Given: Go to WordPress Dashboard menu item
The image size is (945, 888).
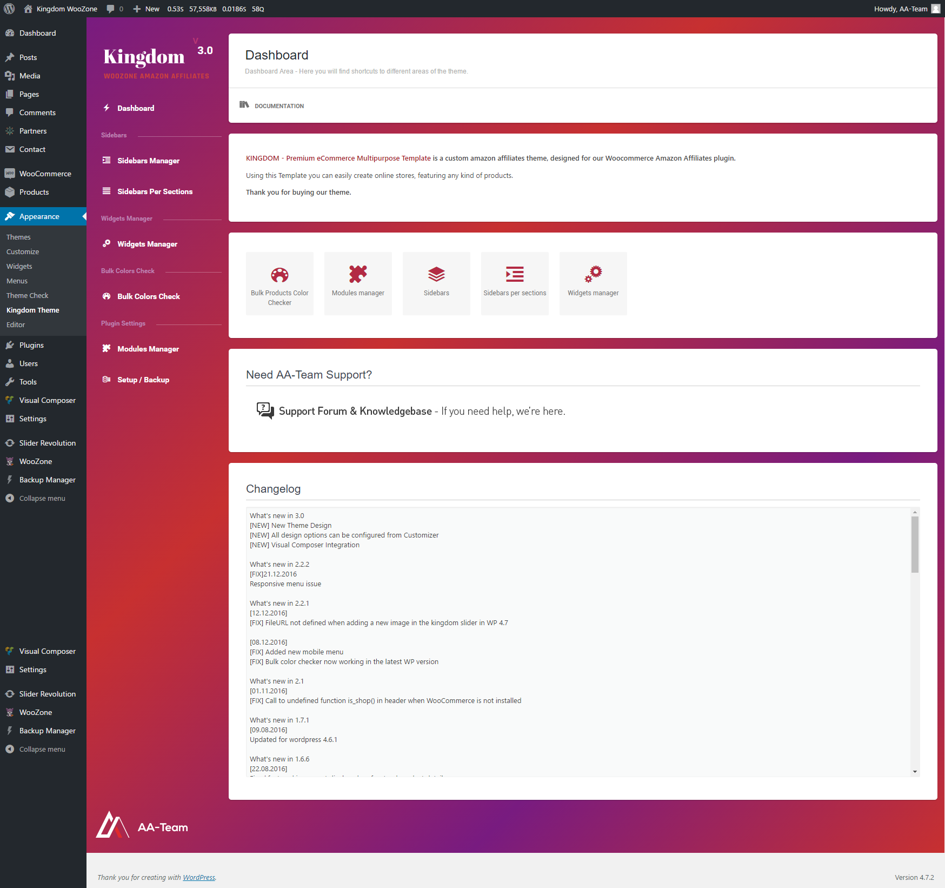Looking at the screenshot, I should pyautogui.click(x=43, y=33).
